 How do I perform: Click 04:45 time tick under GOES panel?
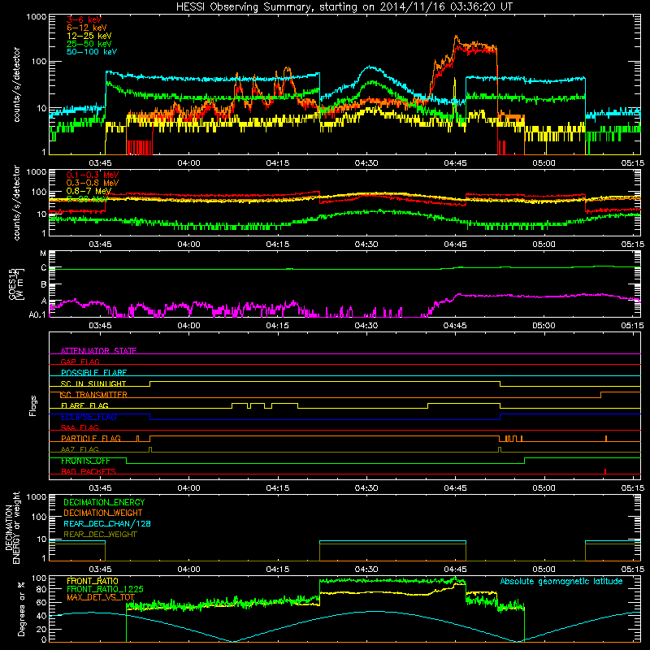(455, 326)
